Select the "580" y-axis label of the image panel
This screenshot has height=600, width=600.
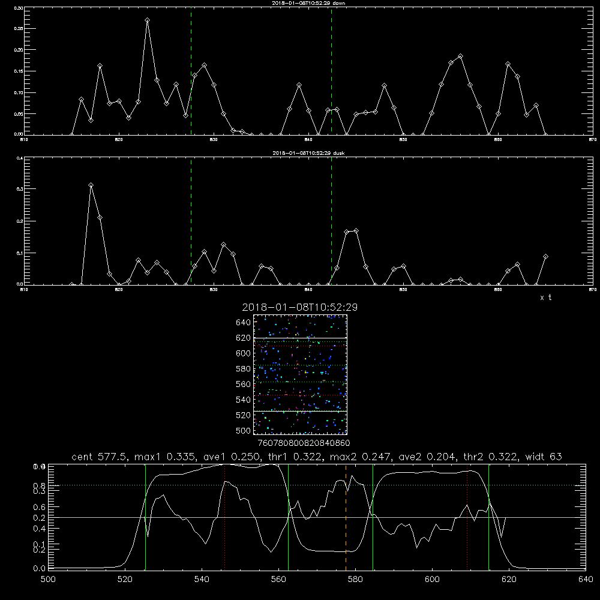(244, 369)
